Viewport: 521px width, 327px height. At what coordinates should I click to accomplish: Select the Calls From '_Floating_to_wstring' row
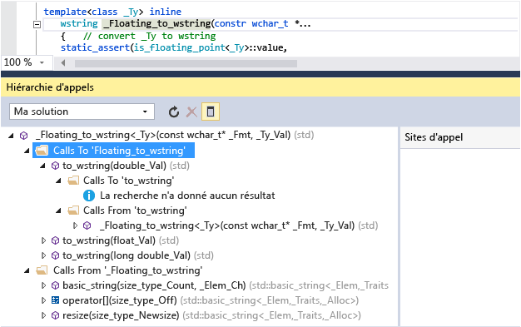[128, 270]
